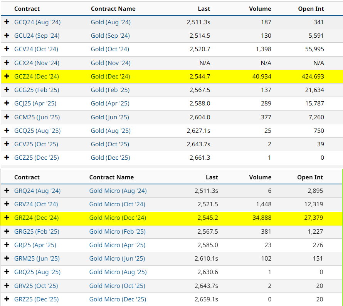The width and height of the screenshot is (343, 306).
Task: Click plus icon beside GCM25 (Jun '25)
Action: click(7, 117)
